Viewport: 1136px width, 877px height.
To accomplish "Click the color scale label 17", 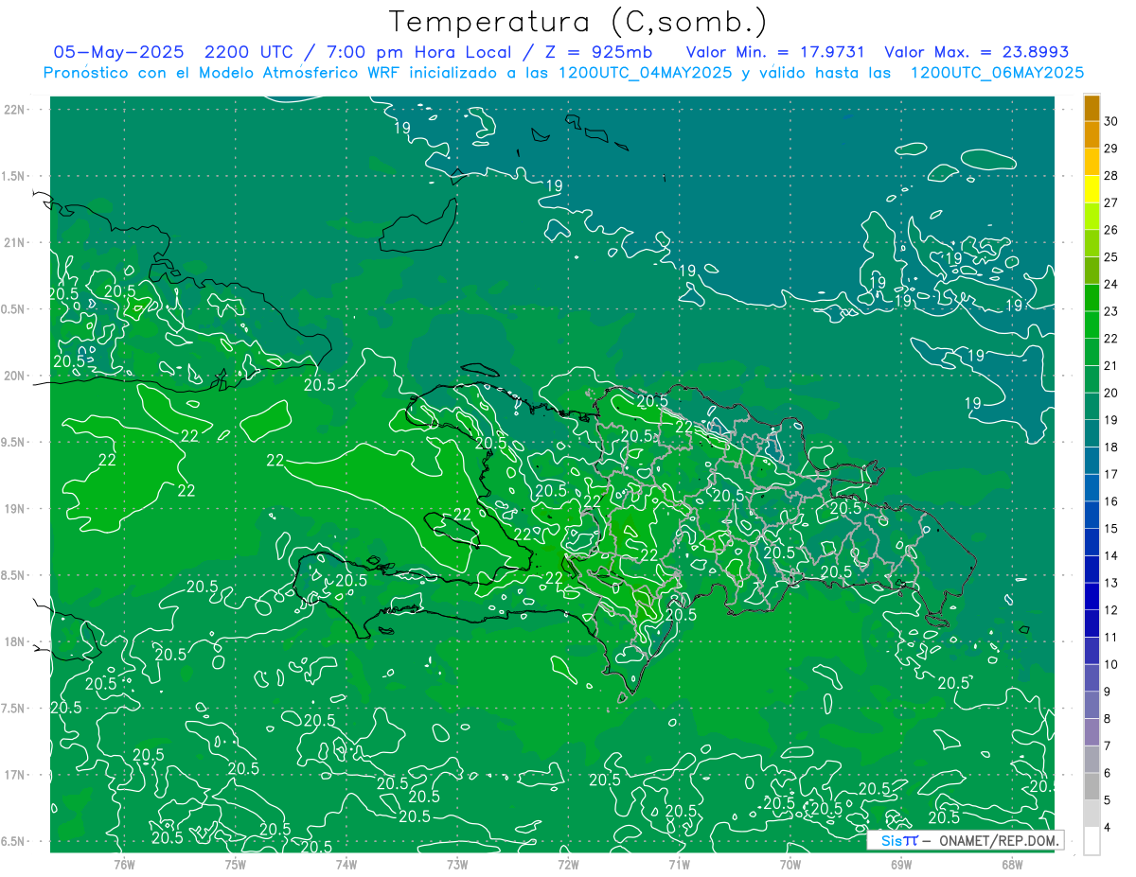I will 1111,474.
